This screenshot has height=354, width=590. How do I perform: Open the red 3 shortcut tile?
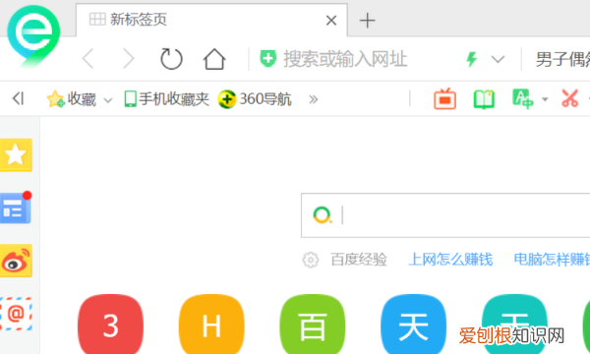110,324
